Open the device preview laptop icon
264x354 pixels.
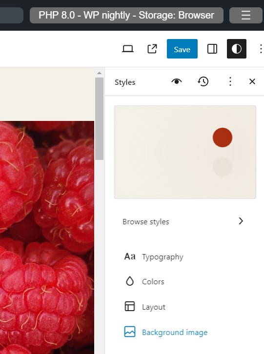128,49
